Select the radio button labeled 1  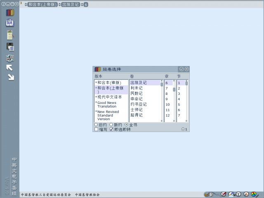click(x=183, y=129)
